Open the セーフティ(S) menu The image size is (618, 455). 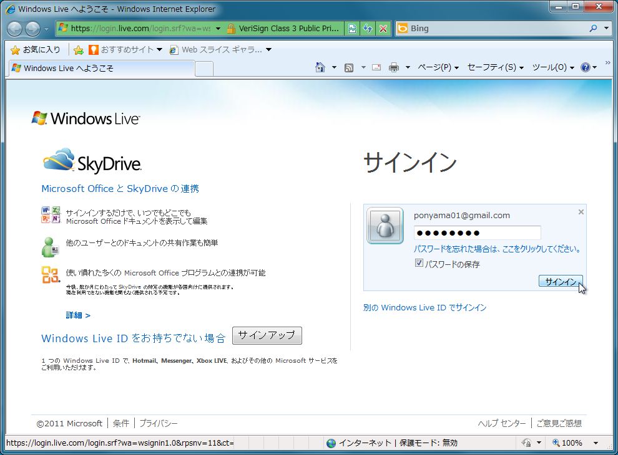coord(496,67)
